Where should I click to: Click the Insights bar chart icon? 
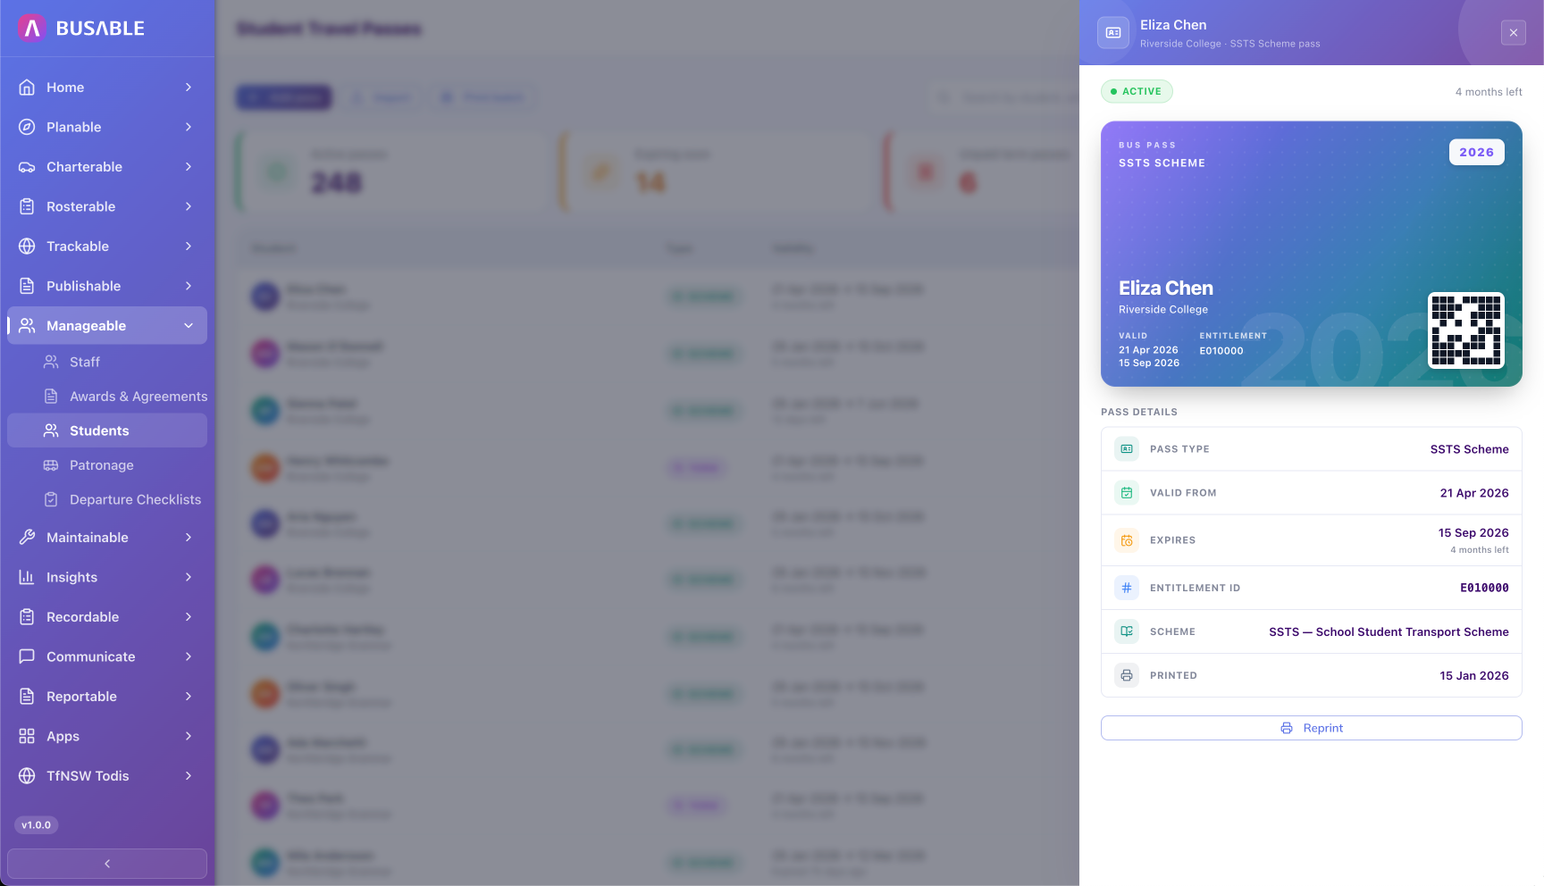coord(27,577)
